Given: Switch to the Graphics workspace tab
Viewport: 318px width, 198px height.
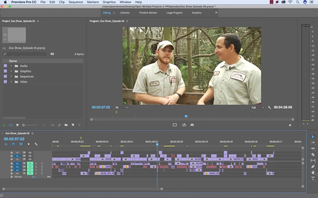Looking at the screenshot, I should click(197, 13).
